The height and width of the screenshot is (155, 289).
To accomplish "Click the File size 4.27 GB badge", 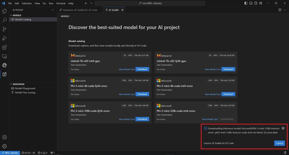I will click(141, 56).
